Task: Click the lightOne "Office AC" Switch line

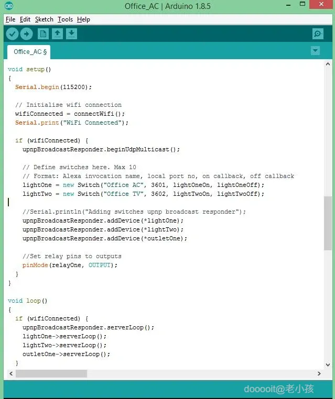Action: coord(144,185)
